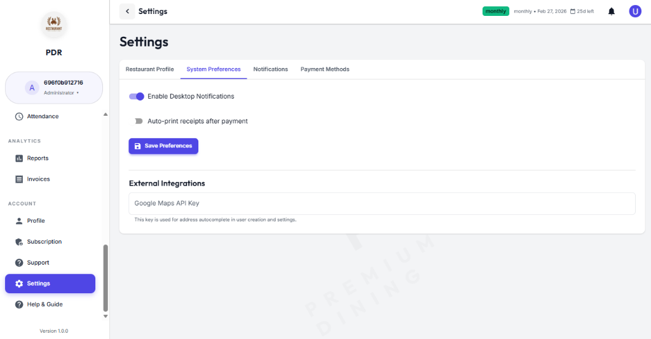Disable the Desktop Notifications toggle
The image size is (651, 339).
[x=137, y=97]
